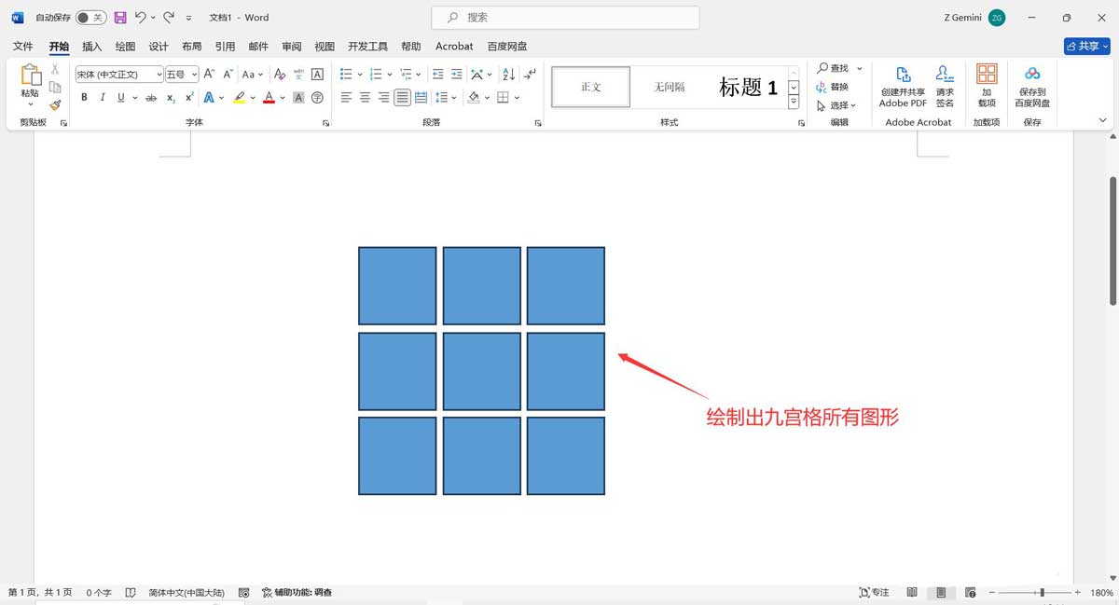Viewport: 1119px width, 605px height.
Task: Open the 视图 ribbon tab
Action: pyautogui.click(x=325, y=46)
